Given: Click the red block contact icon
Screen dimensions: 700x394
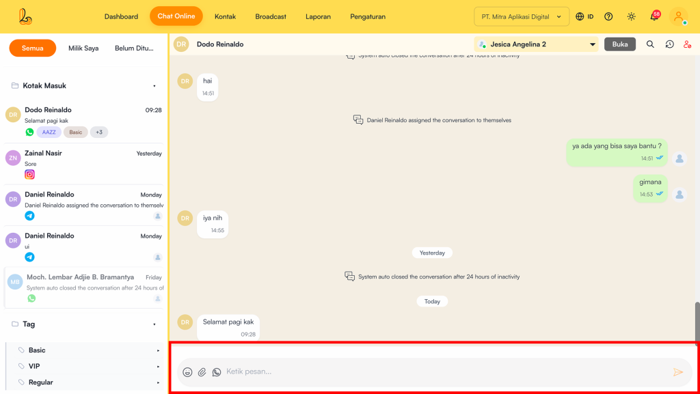Looking at the screenshot, I should (x=687, y=44).
